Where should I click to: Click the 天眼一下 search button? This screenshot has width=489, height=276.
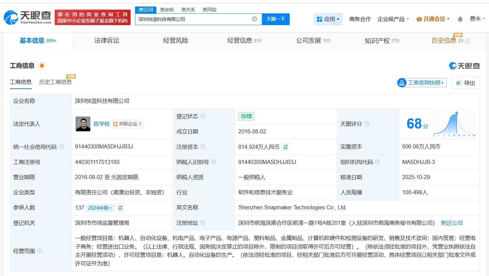coord(276,19)
